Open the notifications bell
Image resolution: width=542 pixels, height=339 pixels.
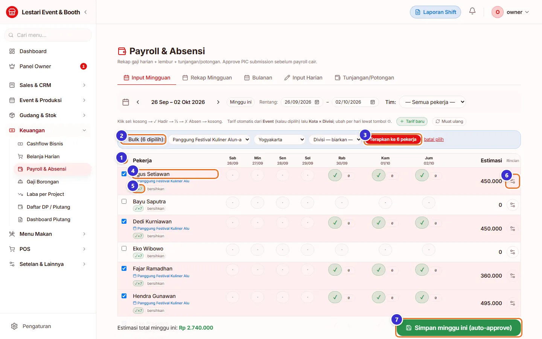pos(472,11)
